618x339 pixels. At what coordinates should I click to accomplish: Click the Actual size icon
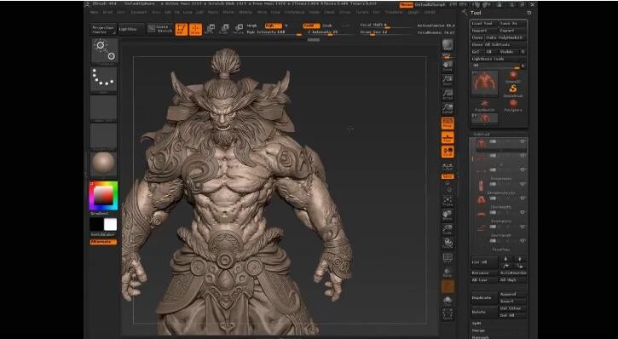tap(448, 95)
